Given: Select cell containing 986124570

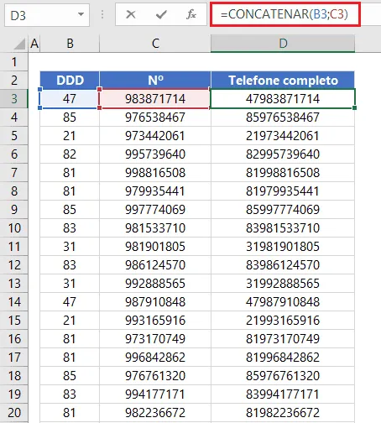Looking at the screenshot, I should tap(155, 265).
